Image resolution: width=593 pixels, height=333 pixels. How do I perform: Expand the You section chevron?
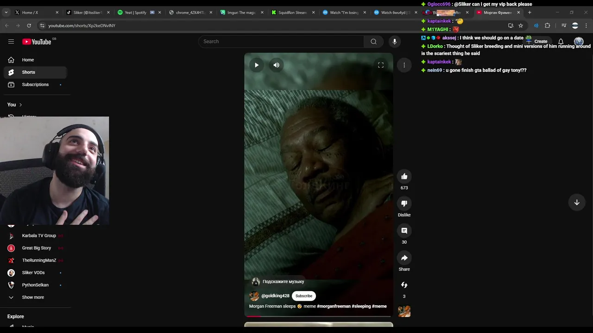click(x=20, y=105)
